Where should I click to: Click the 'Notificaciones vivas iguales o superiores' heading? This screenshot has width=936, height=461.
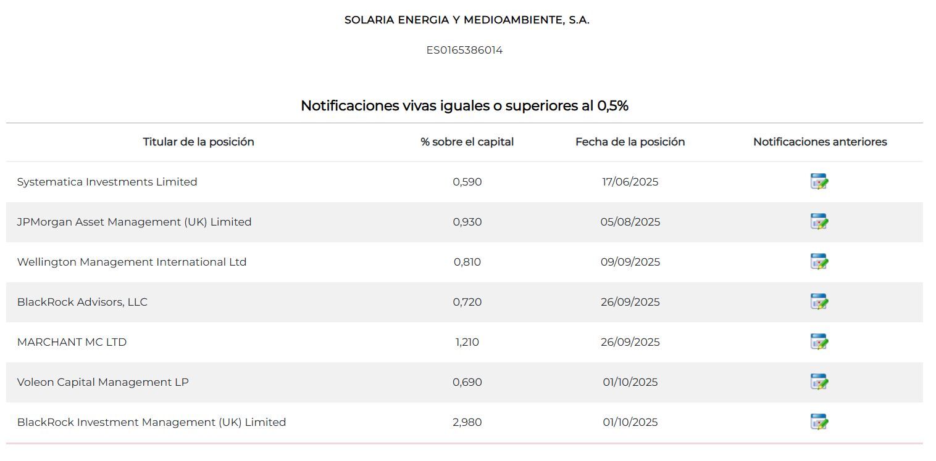click(464, 106)
